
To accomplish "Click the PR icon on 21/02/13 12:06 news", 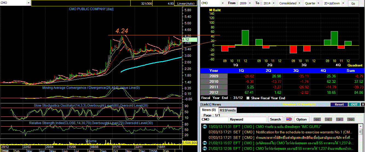I will [205, 148].
